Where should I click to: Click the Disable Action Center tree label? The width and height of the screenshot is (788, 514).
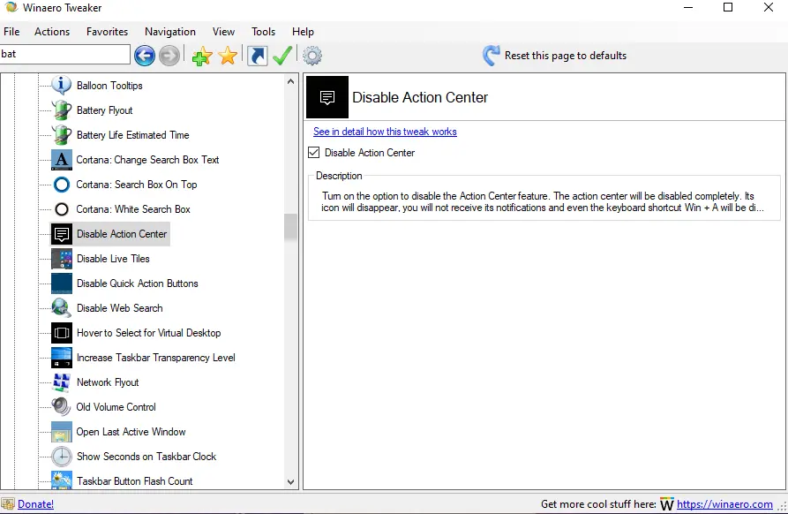tap(122, 234)
